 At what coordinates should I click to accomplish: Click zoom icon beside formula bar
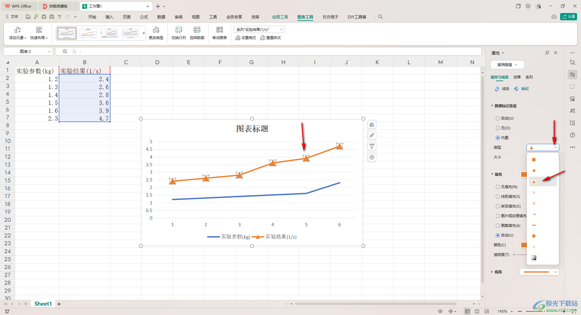tap(65, 51)
